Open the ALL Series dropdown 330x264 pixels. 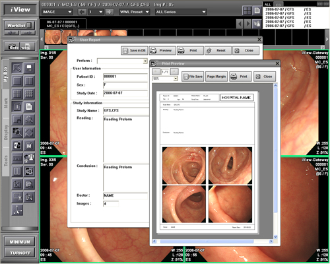(181, 12)
